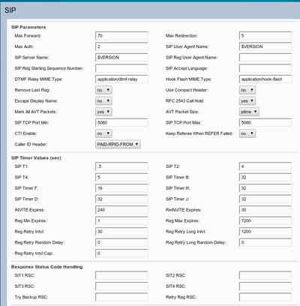This screenshot has width=300, height=306.
Task: Open the CTI Enable dropdown
Action: pos(103,133)
